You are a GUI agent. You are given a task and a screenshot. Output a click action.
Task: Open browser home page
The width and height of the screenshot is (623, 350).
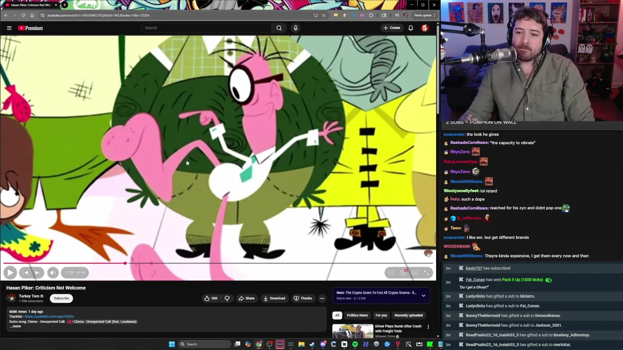[x=32, y=16]
